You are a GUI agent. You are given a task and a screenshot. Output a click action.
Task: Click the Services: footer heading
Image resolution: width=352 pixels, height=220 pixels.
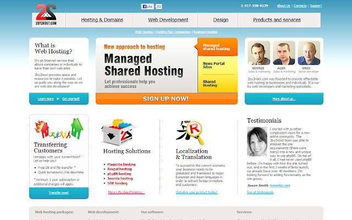pyautogui.click(x=244, y=212)
